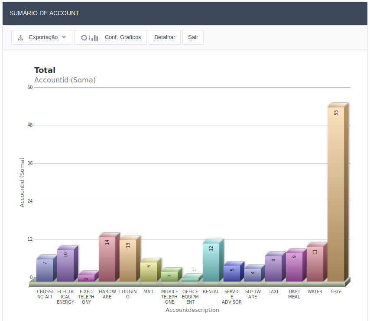Click the SOFTWARE bar with value 4

253,275
